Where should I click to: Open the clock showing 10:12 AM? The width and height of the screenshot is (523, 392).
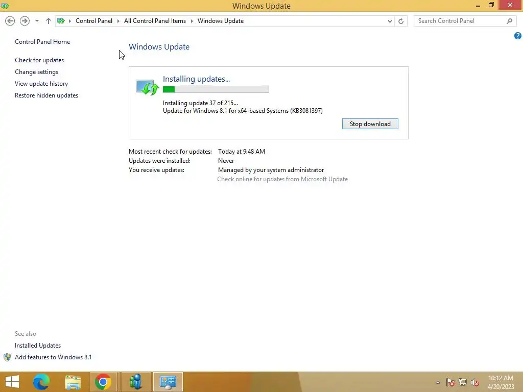pyautogui.click(x=501, y=382)
